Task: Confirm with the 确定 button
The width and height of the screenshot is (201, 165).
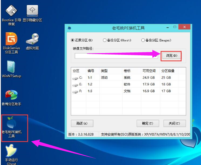Action: click(148, 123)
